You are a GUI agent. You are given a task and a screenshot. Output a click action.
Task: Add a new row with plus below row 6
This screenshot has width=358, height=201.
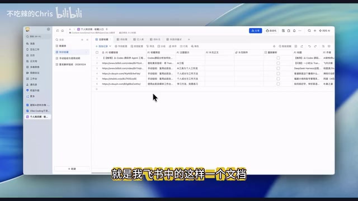click(x=97, y=89)
